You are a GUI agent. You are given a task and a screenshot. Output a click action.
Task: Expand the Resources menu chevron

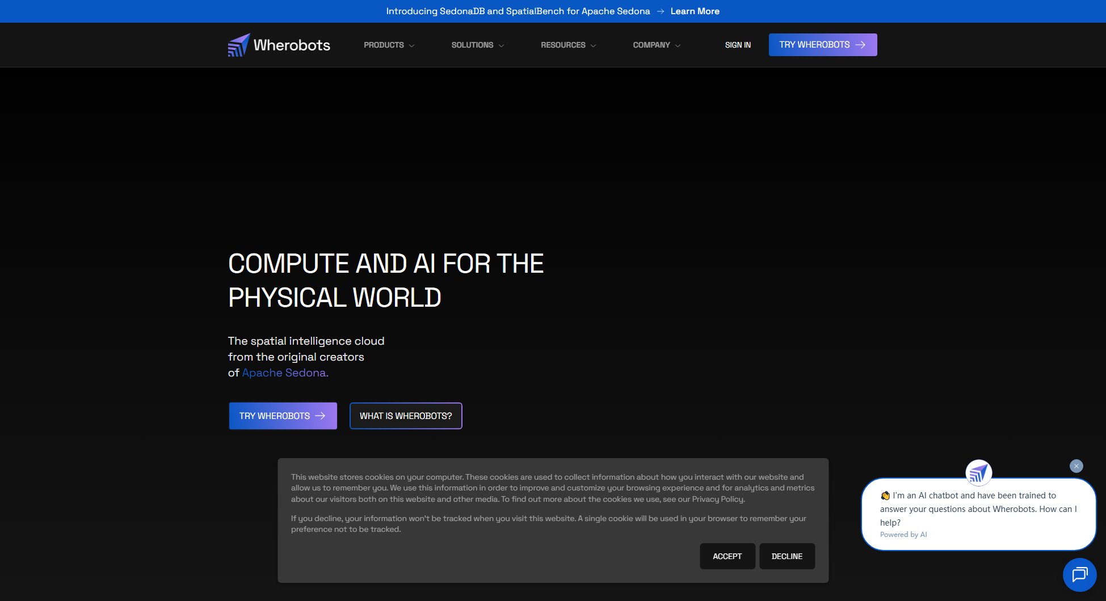click(x=593, y=45)
